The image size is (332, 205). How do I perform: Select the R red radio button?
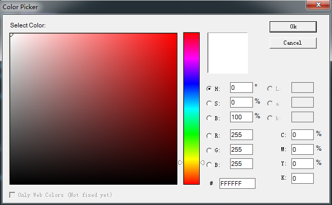click(x=209, y=135)
